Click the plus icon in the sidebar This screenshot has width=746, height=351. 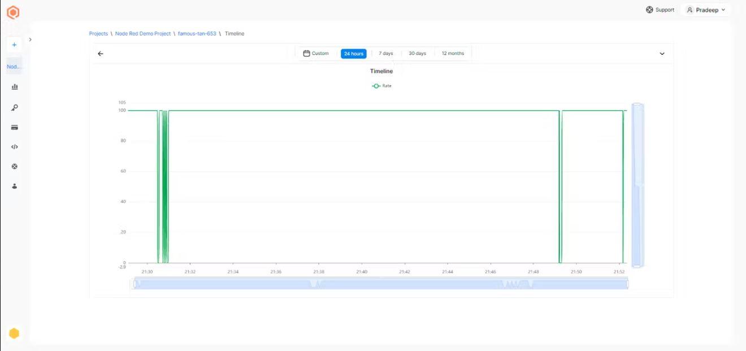point(14,45)
